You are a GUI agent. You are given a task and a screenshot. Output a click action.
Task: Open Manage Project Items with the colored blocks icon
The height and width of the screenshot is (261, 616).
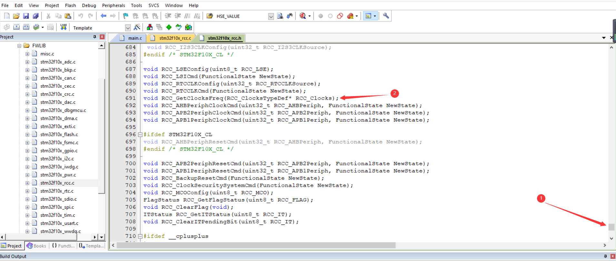[x=150, y=27]
